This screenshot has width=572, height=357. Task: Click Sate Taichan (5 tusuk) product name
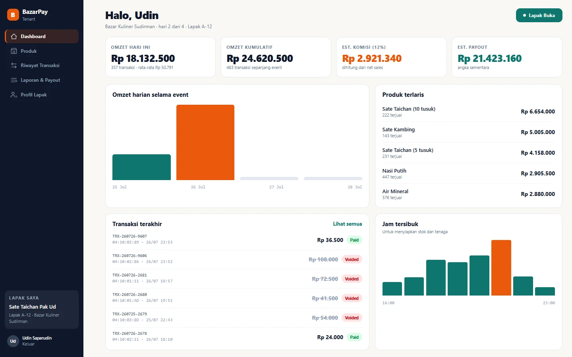point(408,150)
